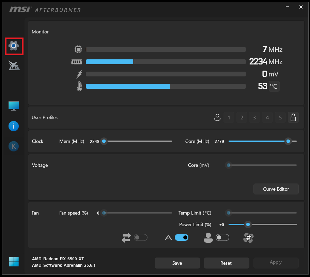This screenshot has width=310, height=277.
Task: Click the temperature bar in Monitor
Action: 166,86
